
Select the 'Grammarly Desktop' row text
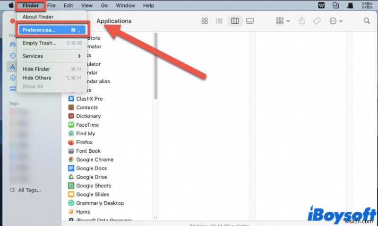click(x=100, y=203)
